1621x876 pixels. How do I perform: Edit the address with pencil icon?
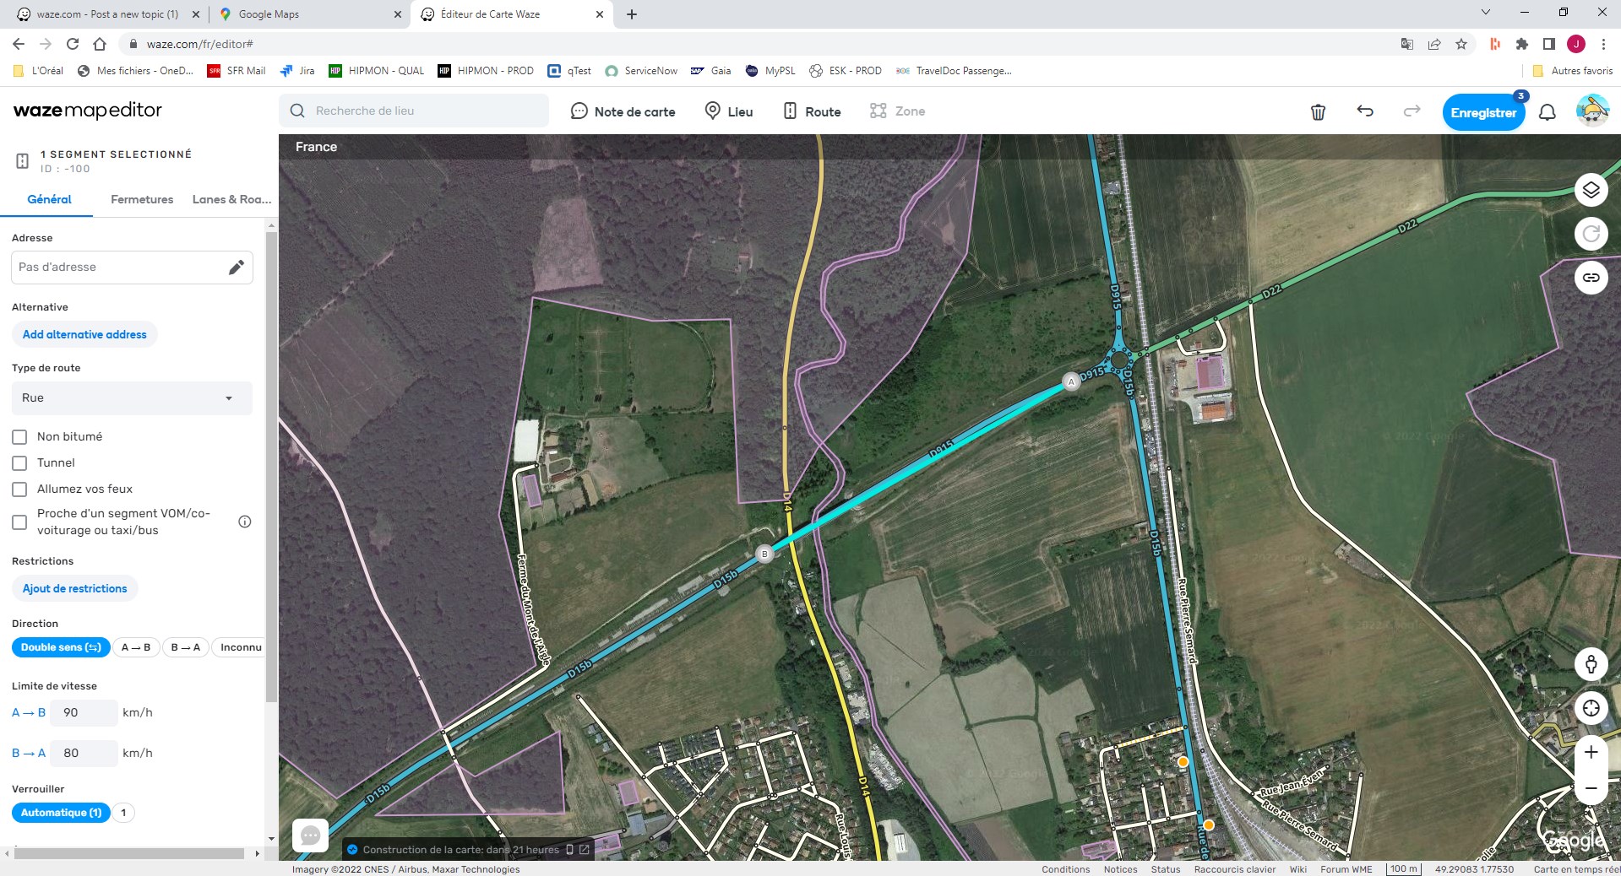tap(236, 268)
